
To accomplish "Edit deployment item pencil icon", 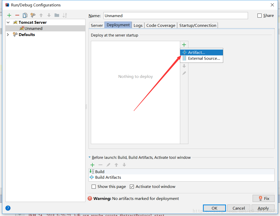I will [184, 73].
